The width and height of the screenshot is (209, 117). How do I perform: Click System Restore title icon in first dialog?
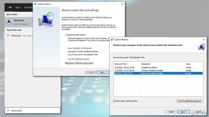[35, 4]
